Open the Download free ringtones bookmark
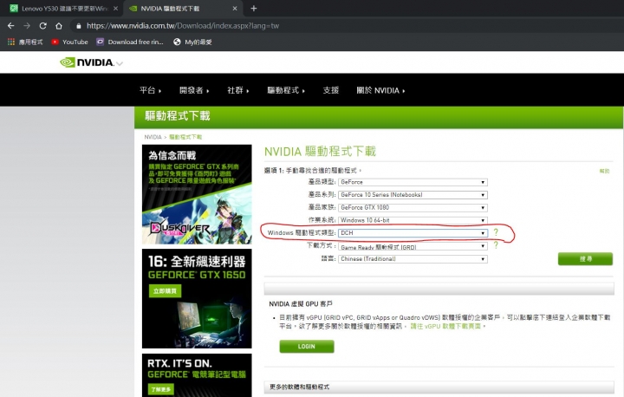624x397 pixels. click(130, 42)
